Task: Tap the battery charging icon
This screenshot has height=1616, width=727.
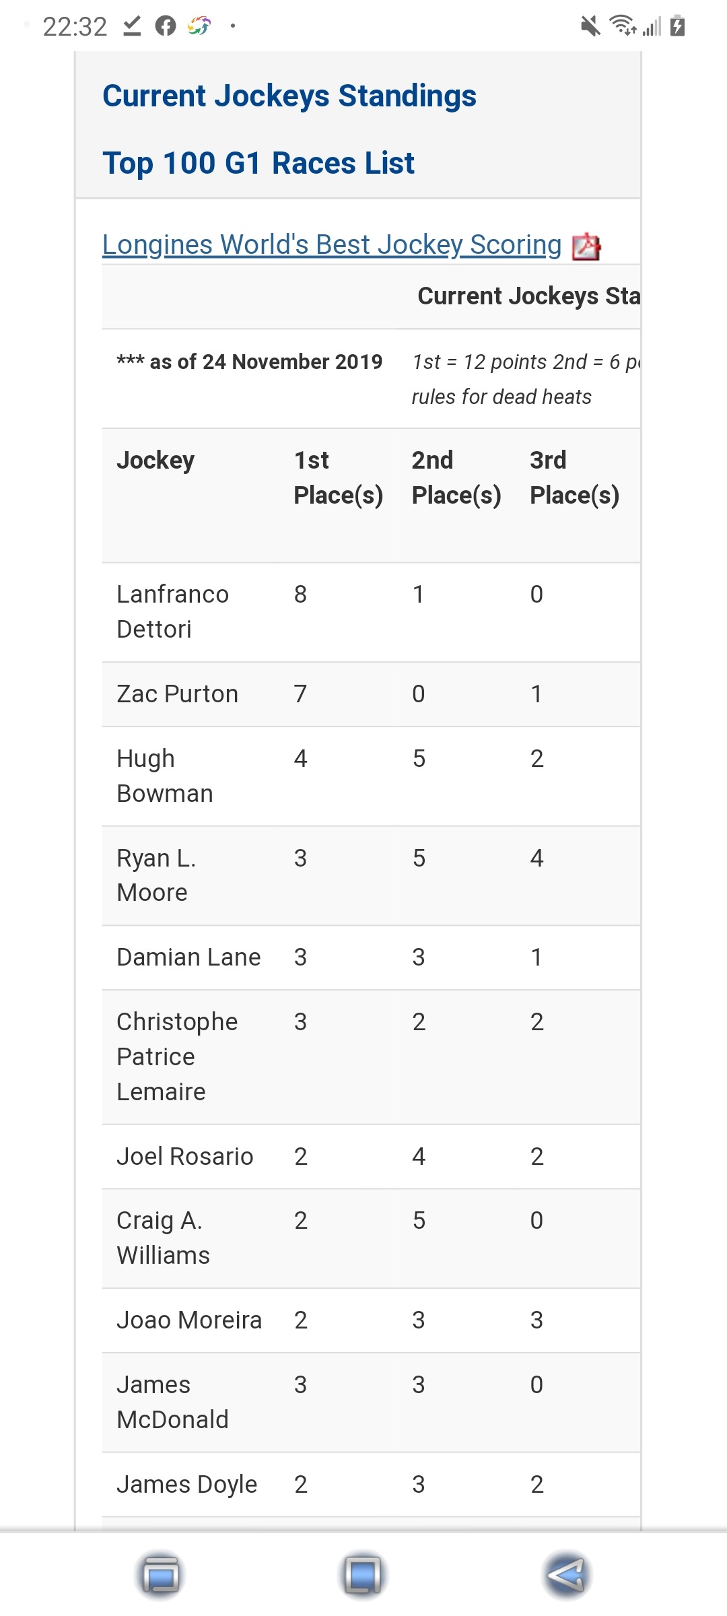Action: tap(678, 26)
